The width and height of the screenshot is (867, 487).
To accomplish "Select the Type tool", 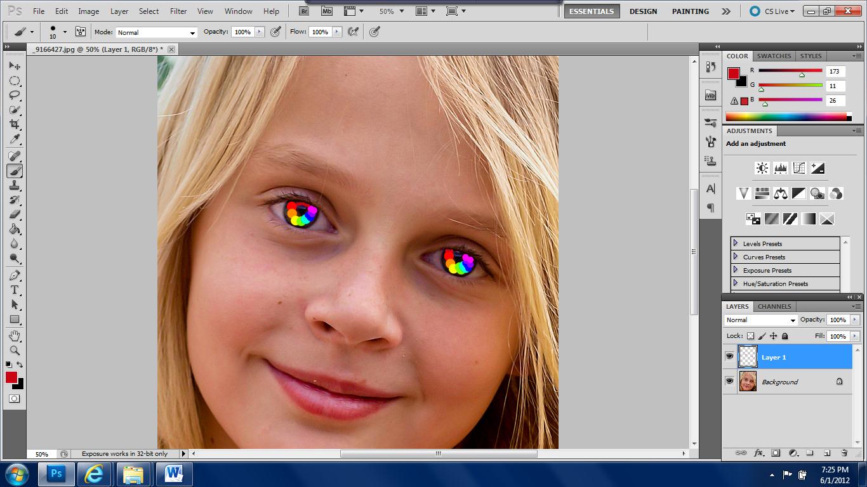I will tap(15, 290).
